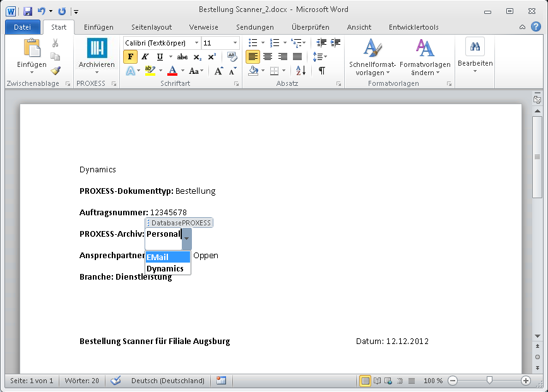Toggle italic formatting K button
Viewport: 548px width, 392px height.
pyautogui.click(x=145, y=57)
